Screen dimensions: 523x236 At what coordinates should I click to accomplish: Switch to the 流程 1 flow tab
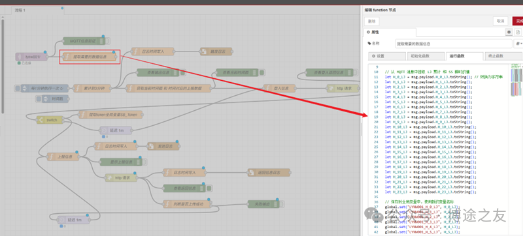click(38, 10)
